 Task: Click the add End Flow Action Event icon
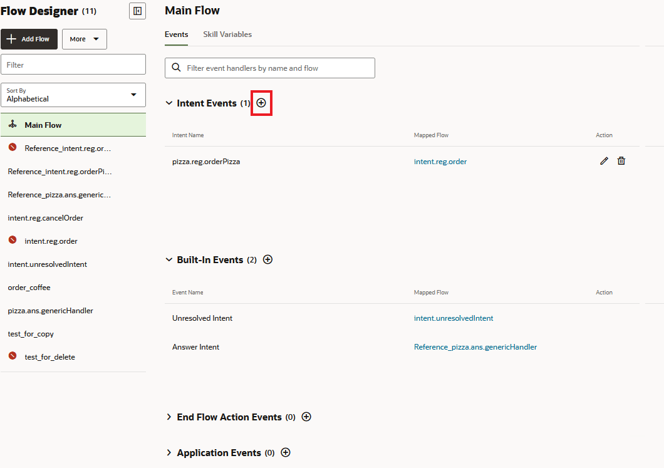coord(306,417)
